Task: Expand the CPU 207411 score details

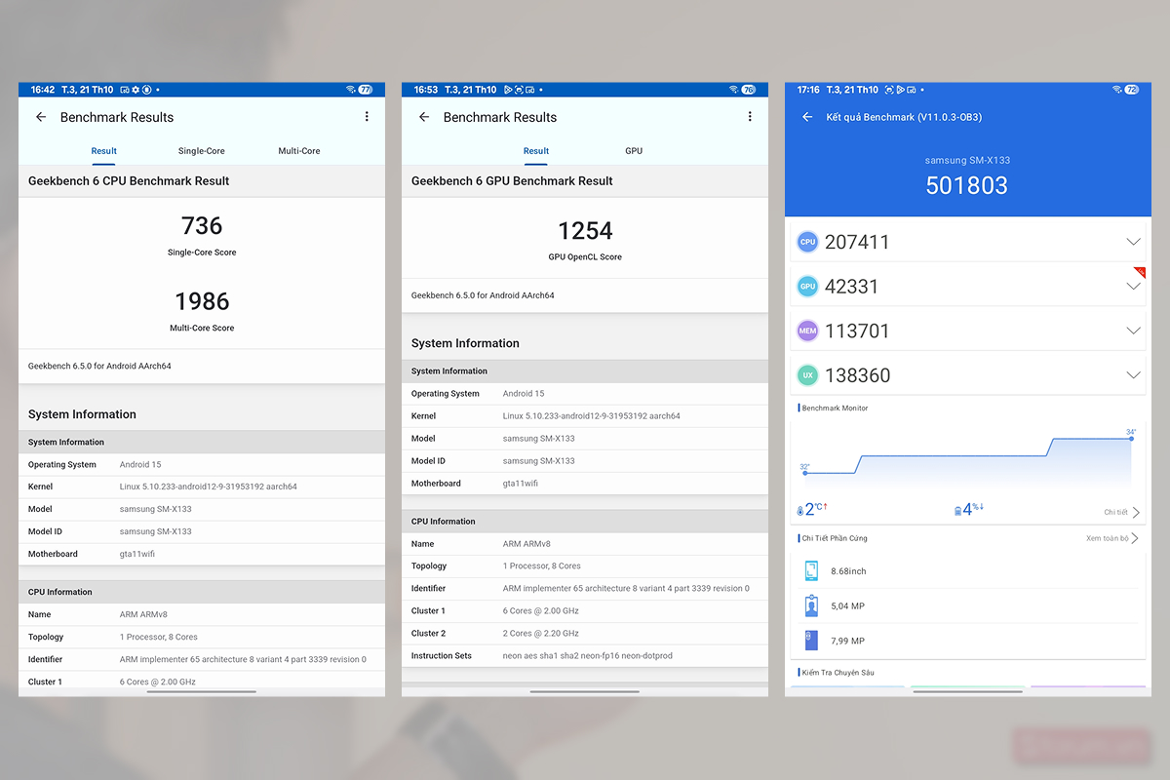Action: pyautogui.click(x=1133, y=241)
